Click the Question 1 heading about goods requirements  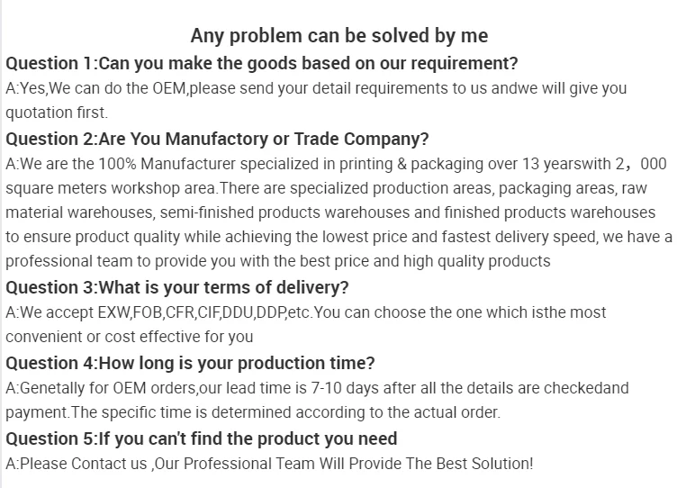[x=261, y=64]
